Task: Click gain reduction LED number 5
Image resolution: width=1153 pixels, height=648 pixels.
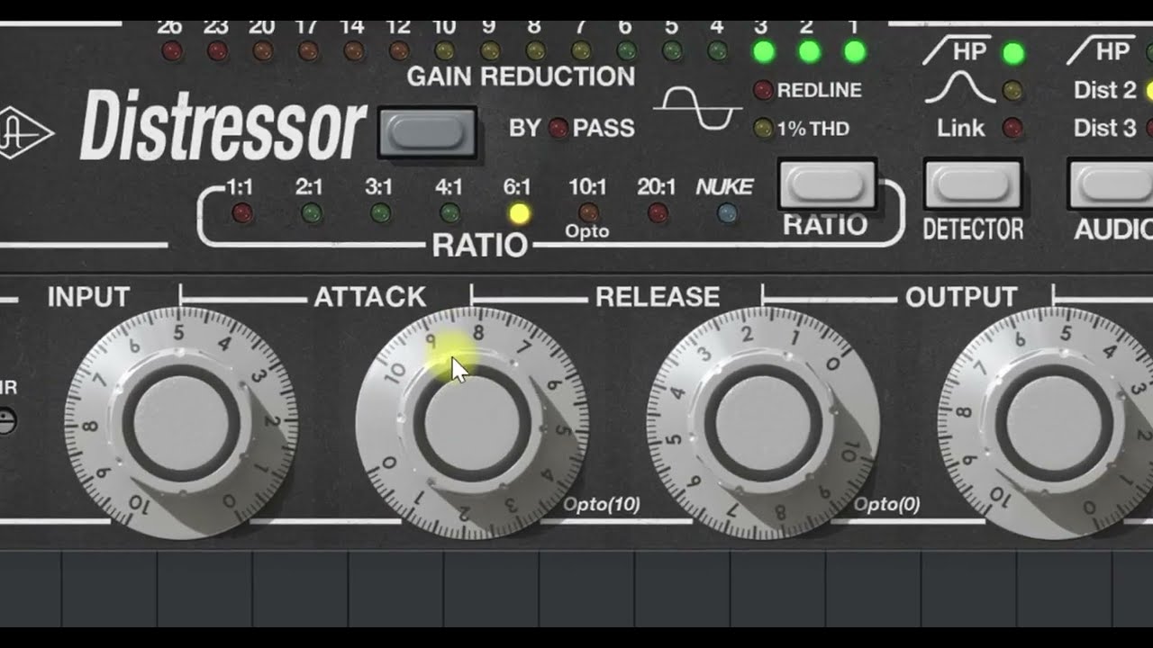Action: click(672, 51)
